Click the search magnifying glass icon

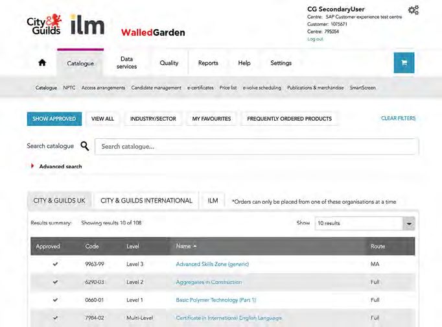84,146
